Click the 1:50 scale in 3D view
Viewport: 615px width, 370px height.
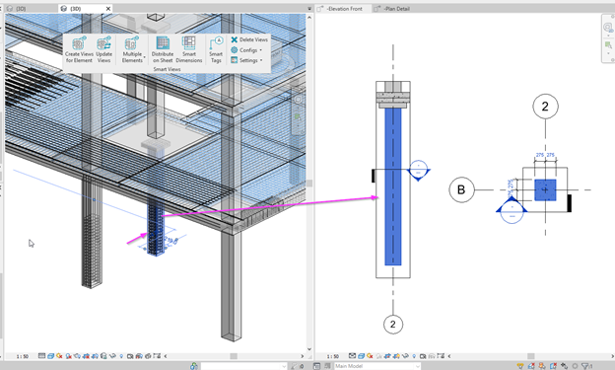click(x=23, y=356)
